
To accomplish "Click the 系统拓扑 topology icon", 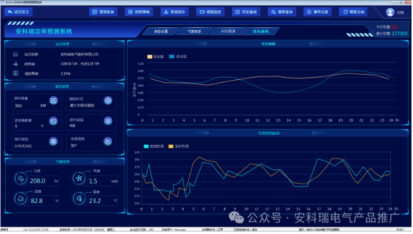I will pyautogui.click(x=166, y=12).
